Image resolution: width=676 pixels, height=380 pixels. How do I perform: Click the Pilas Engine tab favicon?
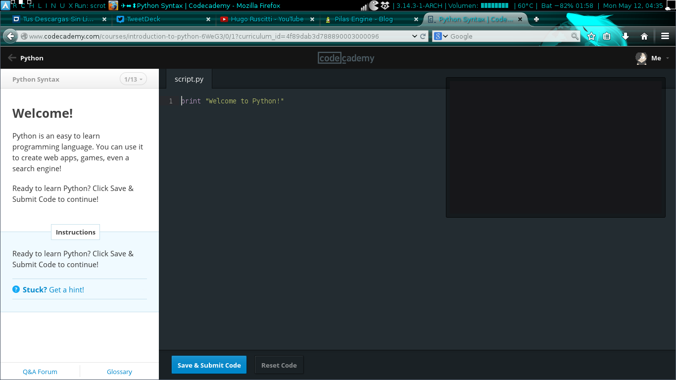click(328, 20)
